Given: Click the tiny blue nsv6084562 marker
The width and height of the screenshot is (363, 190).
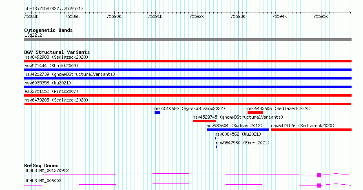Looking at the screenshot, I should tap(215, 138).
